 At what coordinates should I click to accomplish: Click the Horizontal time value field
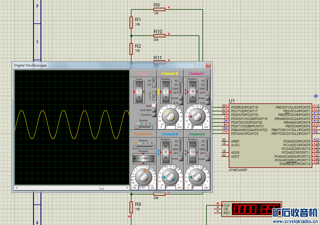[143, 188]
